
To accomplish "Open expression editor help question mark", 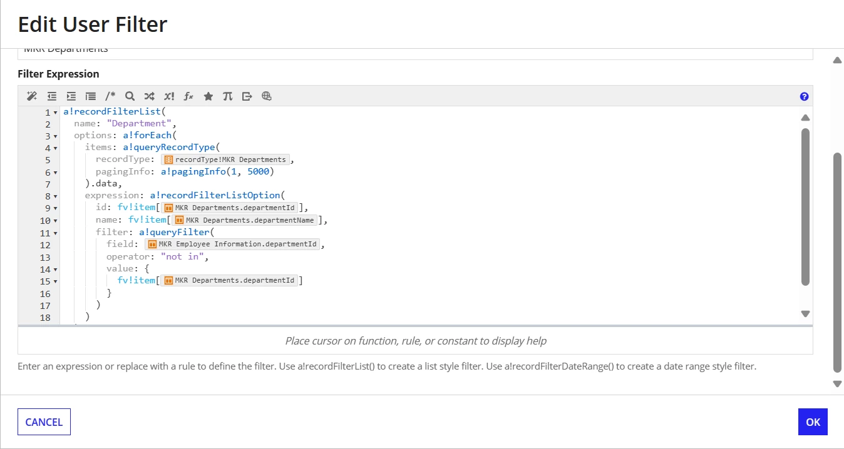I will point(805,96).
